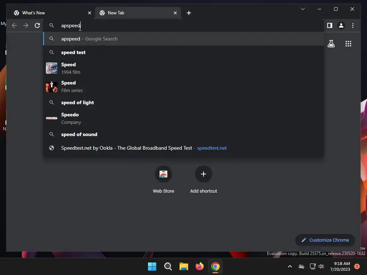Image resolution: width=367 pixels, height=275 pixels.
Task: Open the clock showing 9:18 AM
Action: click(x=340, y=266)
